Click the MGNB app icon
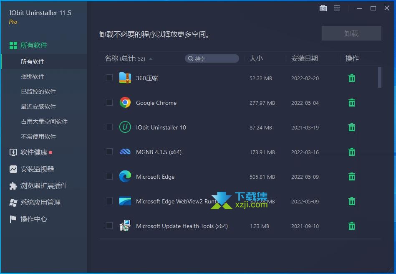396x274 pixels. click(125, 152)
